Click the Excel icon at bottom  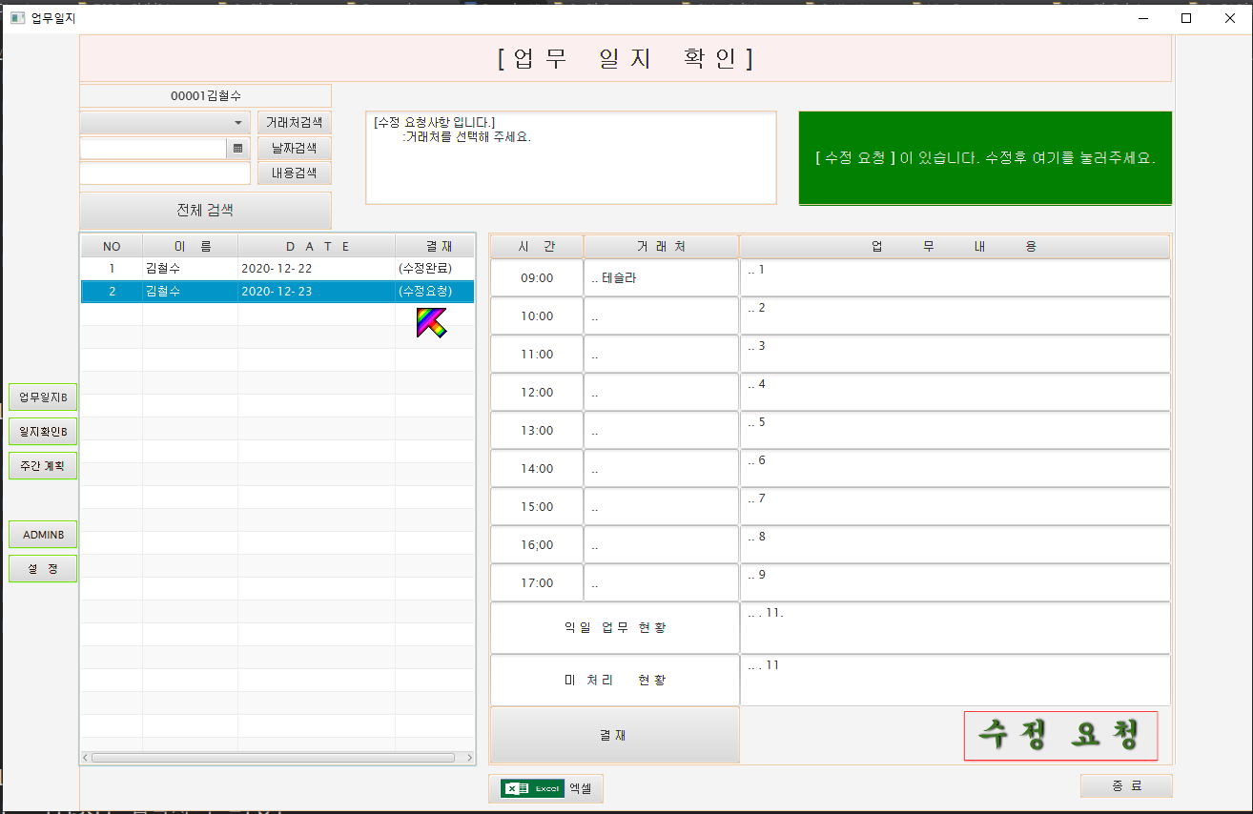[x=533, y=788]
